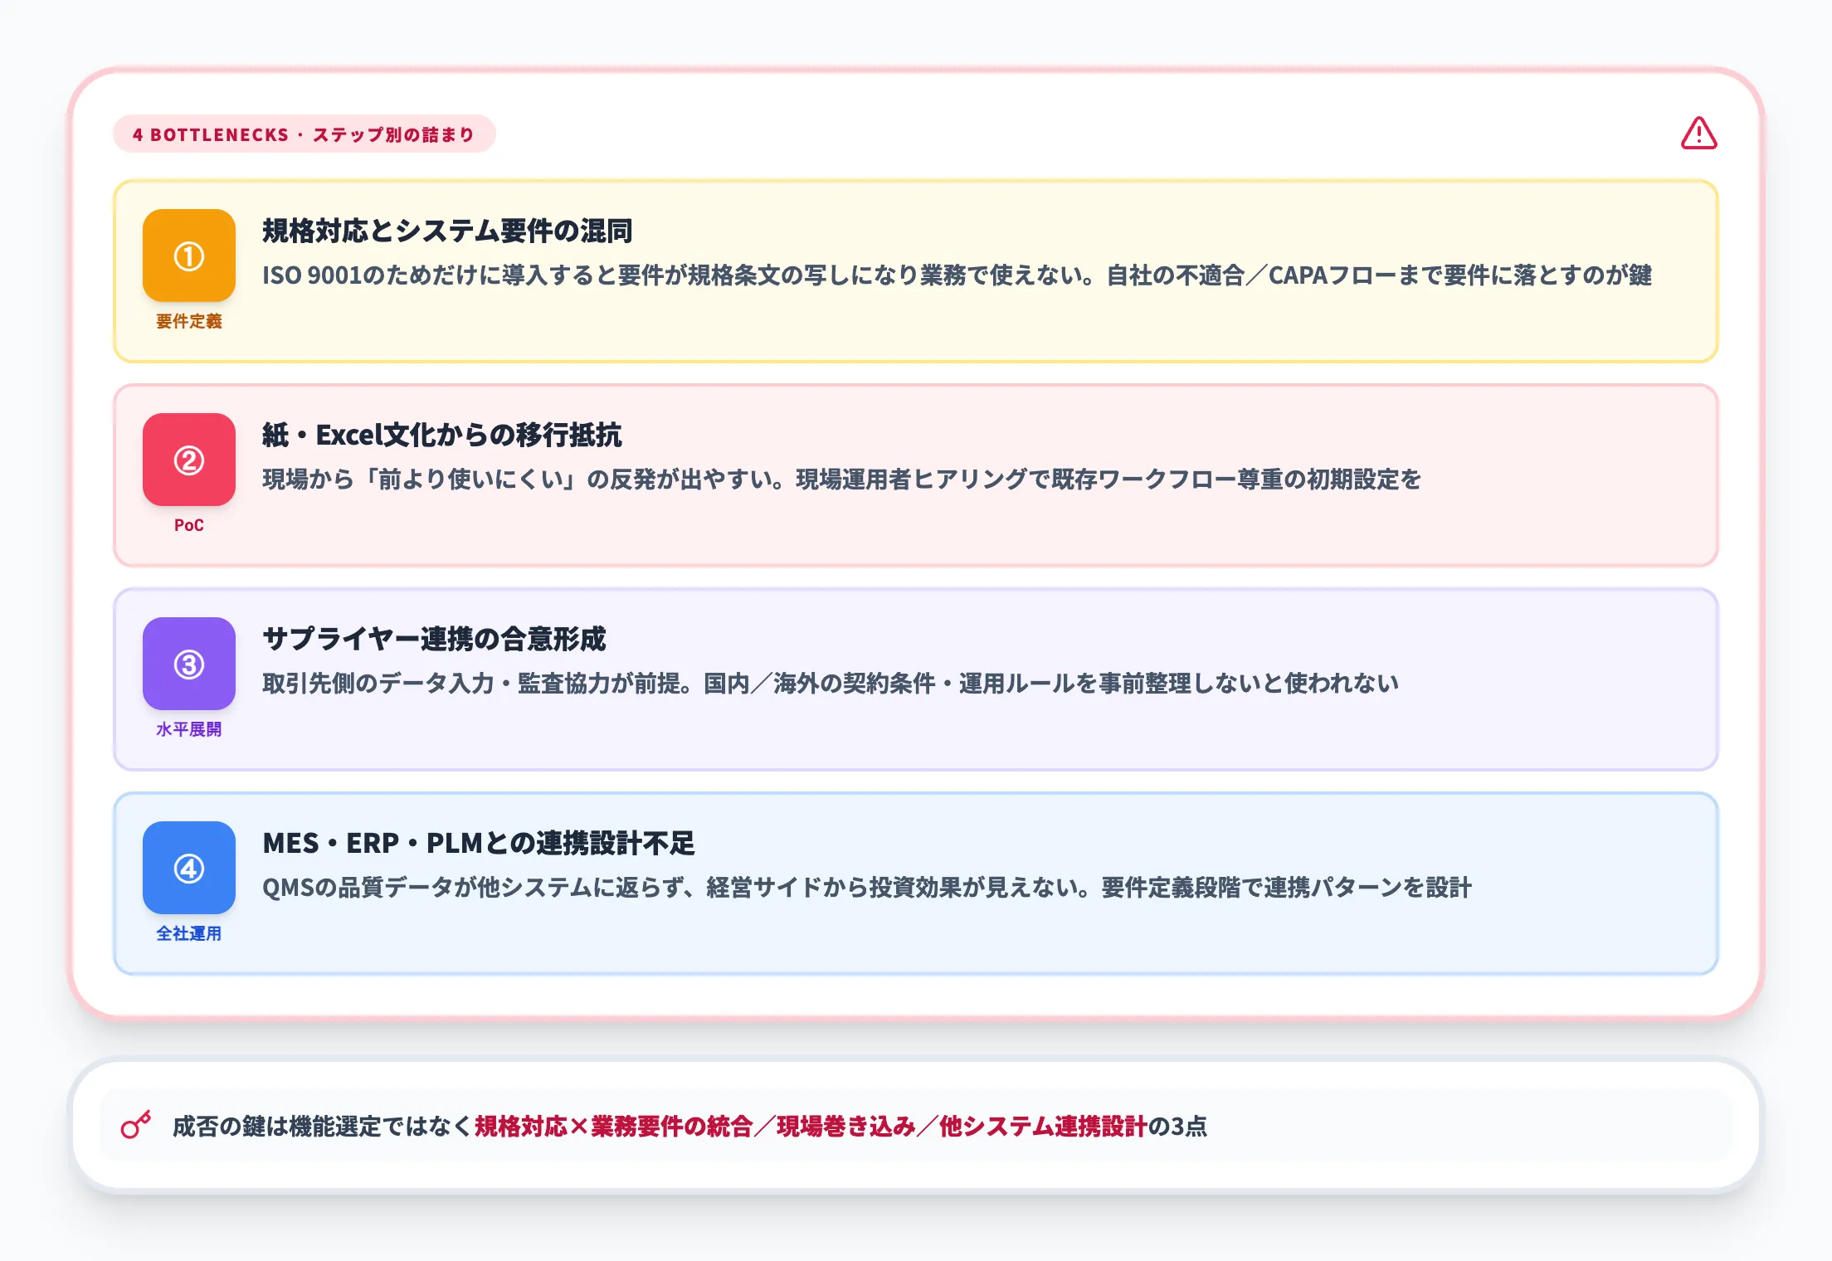Viewport: 1832px width, 1261px height.
Task: Select the 全社運用 step label
Action: (x=188, y=933)
